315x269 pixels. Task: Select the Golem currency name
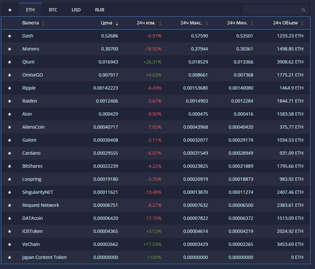click(29, 140)
